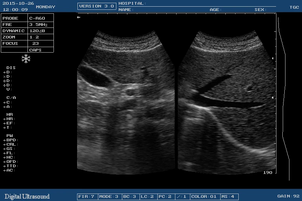Select the +CRL obstetric measurement entry
Image resolution: width=302 pixels, height=201 pixels.
coord(11,144)
